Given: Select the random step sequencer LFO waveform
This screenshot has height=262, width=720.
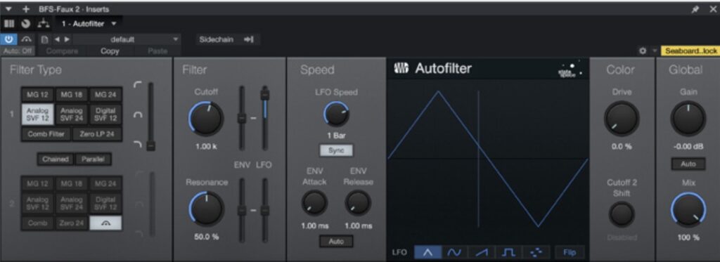Looking at the screenshot, I should tap(536, 252).
